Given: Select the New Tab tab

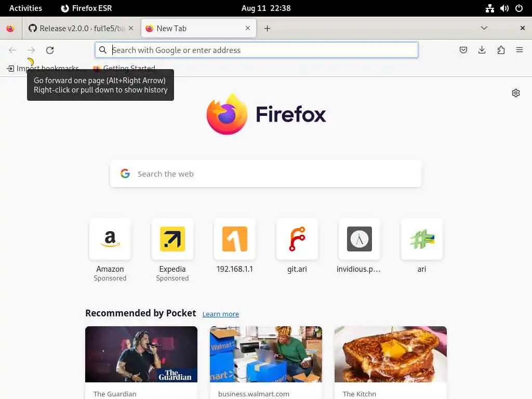Looking at the screenshot, I should (x=198, y=29).
